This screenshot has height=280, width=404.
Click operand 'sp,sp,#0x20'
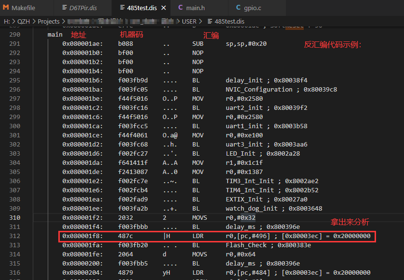pos(246,44)
